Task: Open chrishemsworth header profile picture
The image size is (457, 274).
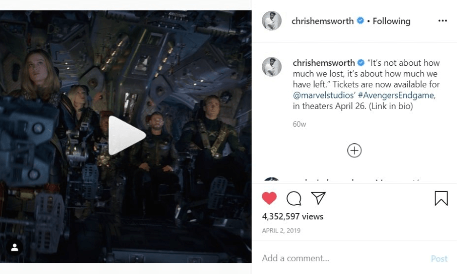Action: tap(272, 20)
